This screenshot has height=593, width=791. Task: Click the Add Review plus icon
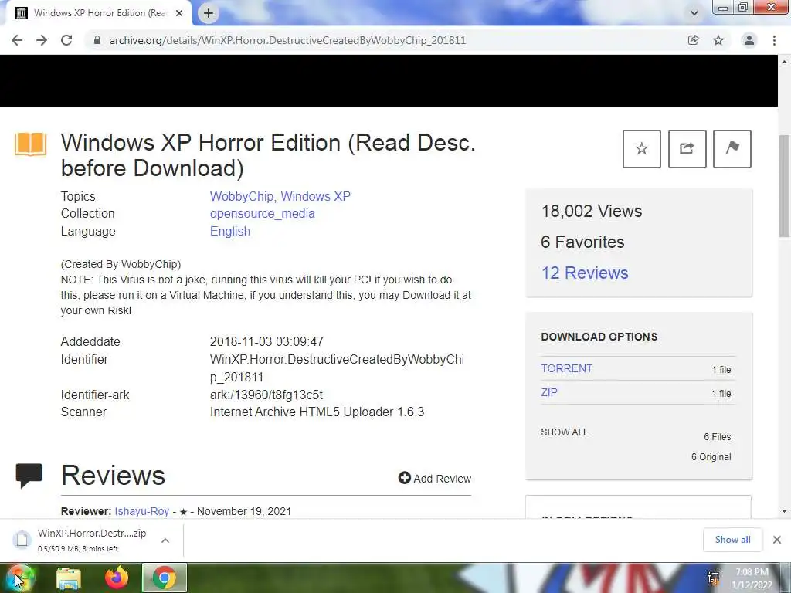[404, 477]
